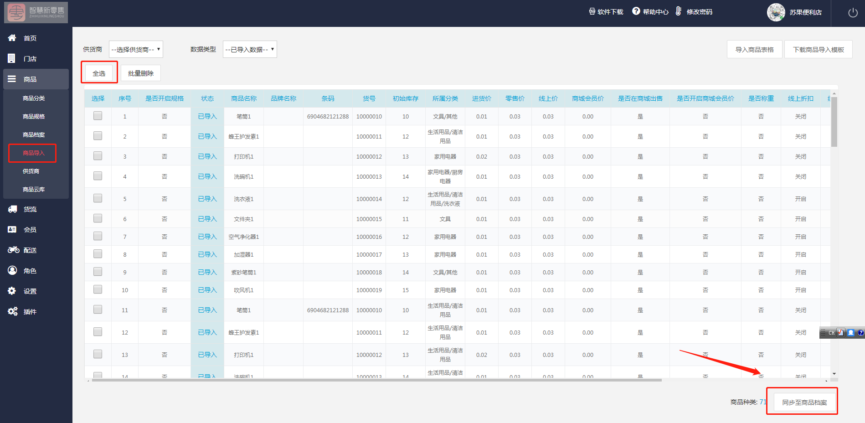Click the 批量删除 batch delete button

tap(141, 73)
